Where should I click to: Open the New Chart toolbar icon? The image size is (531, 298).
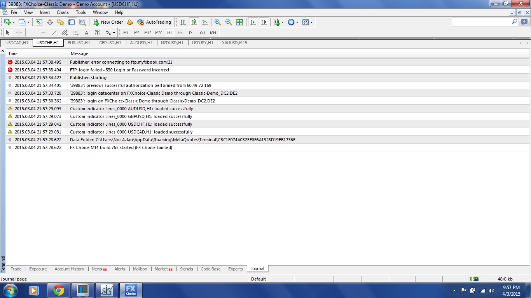pyautogui.click(x=7, y=22)
